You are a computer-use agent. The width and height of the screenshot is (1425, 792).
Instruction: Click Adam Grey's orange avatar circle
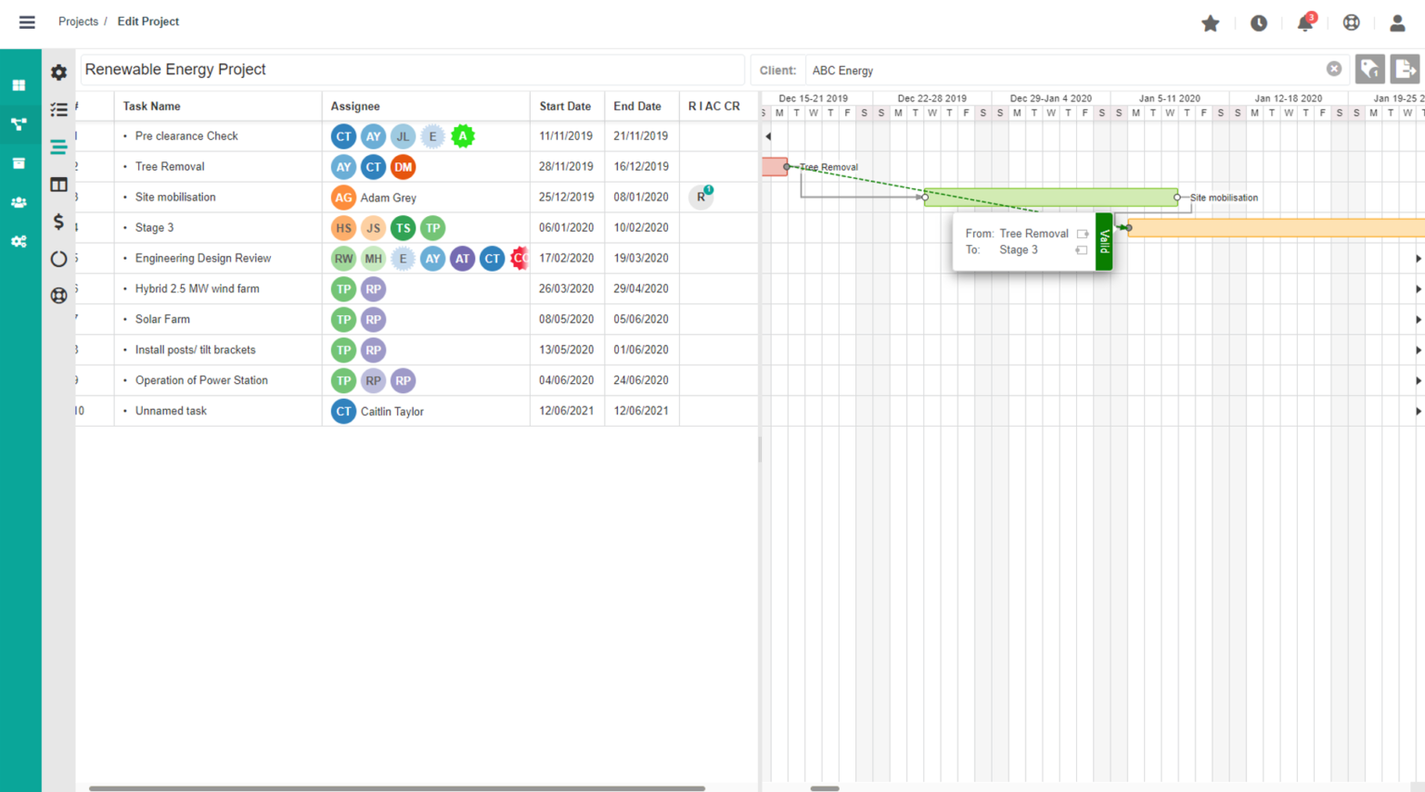(343, 197)
